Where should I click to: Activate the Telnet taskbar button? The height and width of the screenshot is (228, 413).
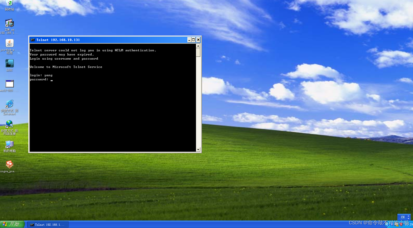[48, 225]
